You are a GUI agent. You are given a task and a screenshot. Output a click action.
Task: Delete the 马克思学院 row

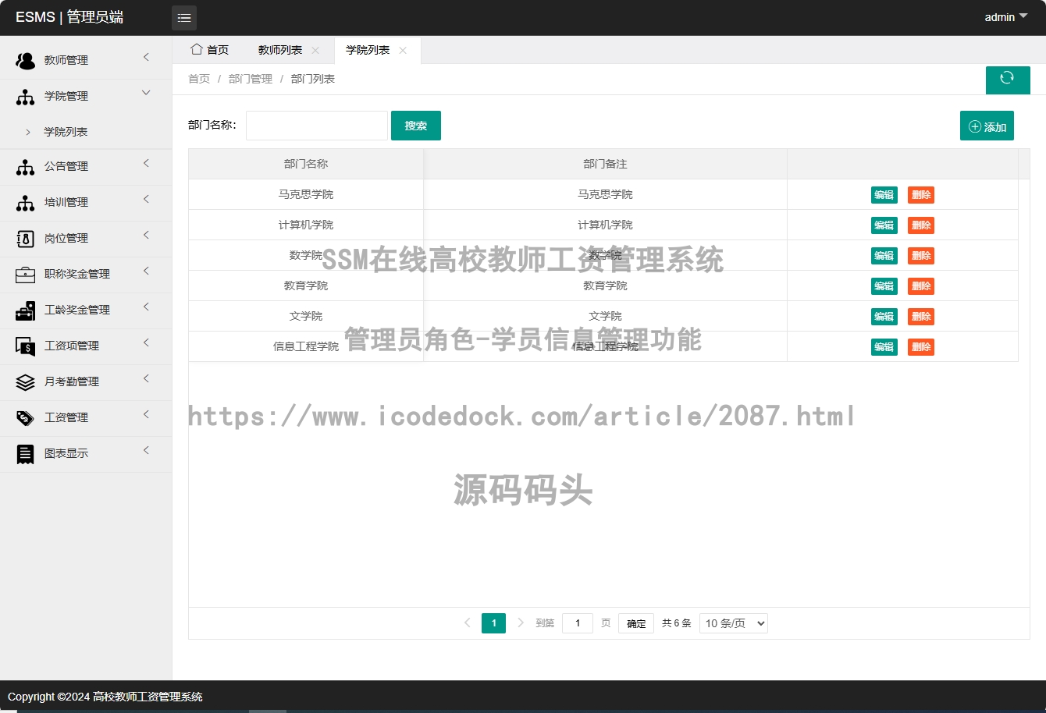coord(921,195)
